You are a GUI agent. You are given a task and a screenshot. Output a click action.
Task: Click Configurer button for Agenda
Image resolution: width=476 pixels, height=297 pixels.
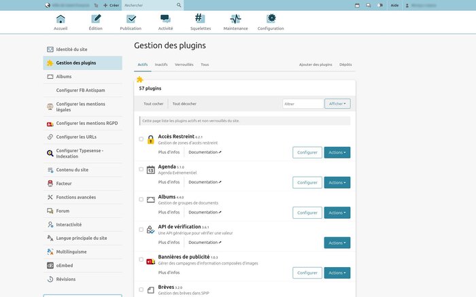coord(307,182)
